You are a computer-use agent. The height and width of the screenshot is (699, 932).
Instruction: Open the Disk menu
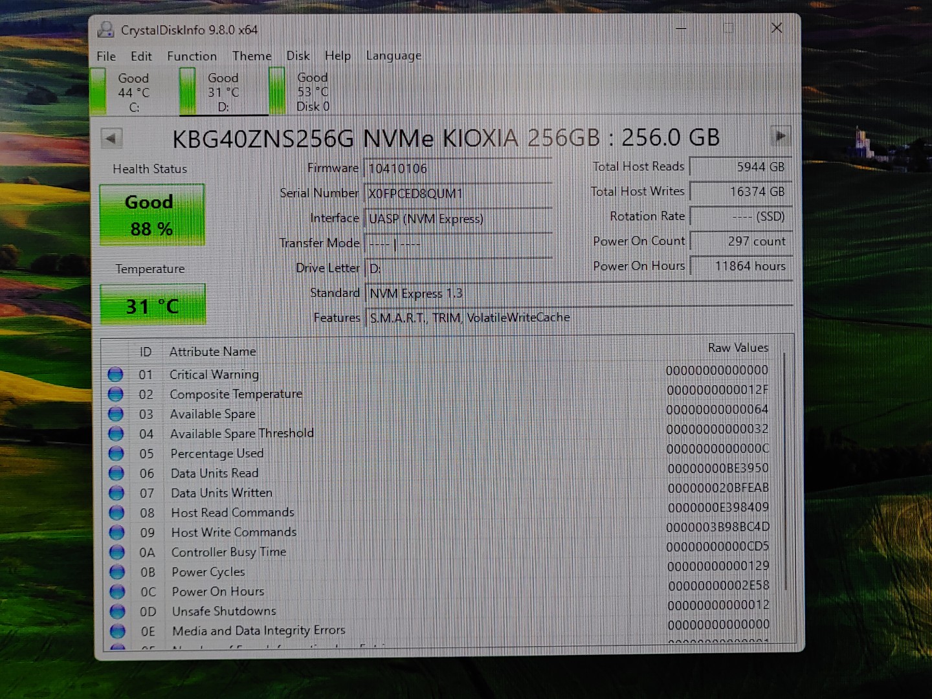coord(298,56)
